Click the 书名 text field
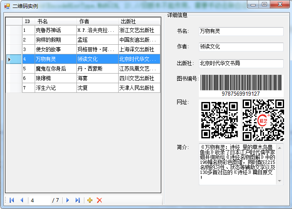Image resolution: width=292 pixels, height=209 pixels. click(241, 31)
